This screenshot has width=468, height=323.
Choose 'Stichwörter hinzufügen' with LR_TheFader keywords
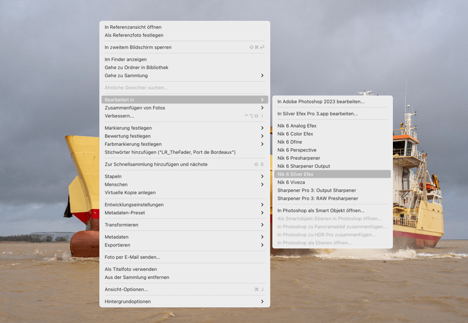184,152
